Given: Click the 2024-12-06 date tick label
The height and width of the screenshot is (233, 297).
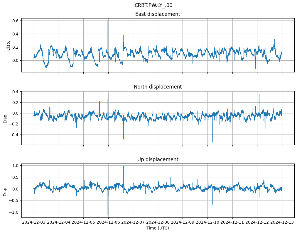Looking at the screenshot, I should click(108, 222).
